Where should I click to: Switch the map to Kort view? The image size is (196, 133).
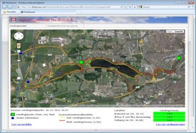click(170, 31)
